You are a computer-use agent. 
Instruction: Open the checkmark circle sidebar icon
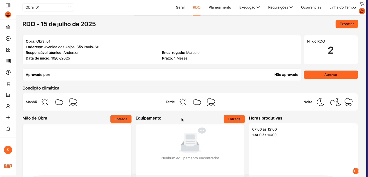point(8,38)
